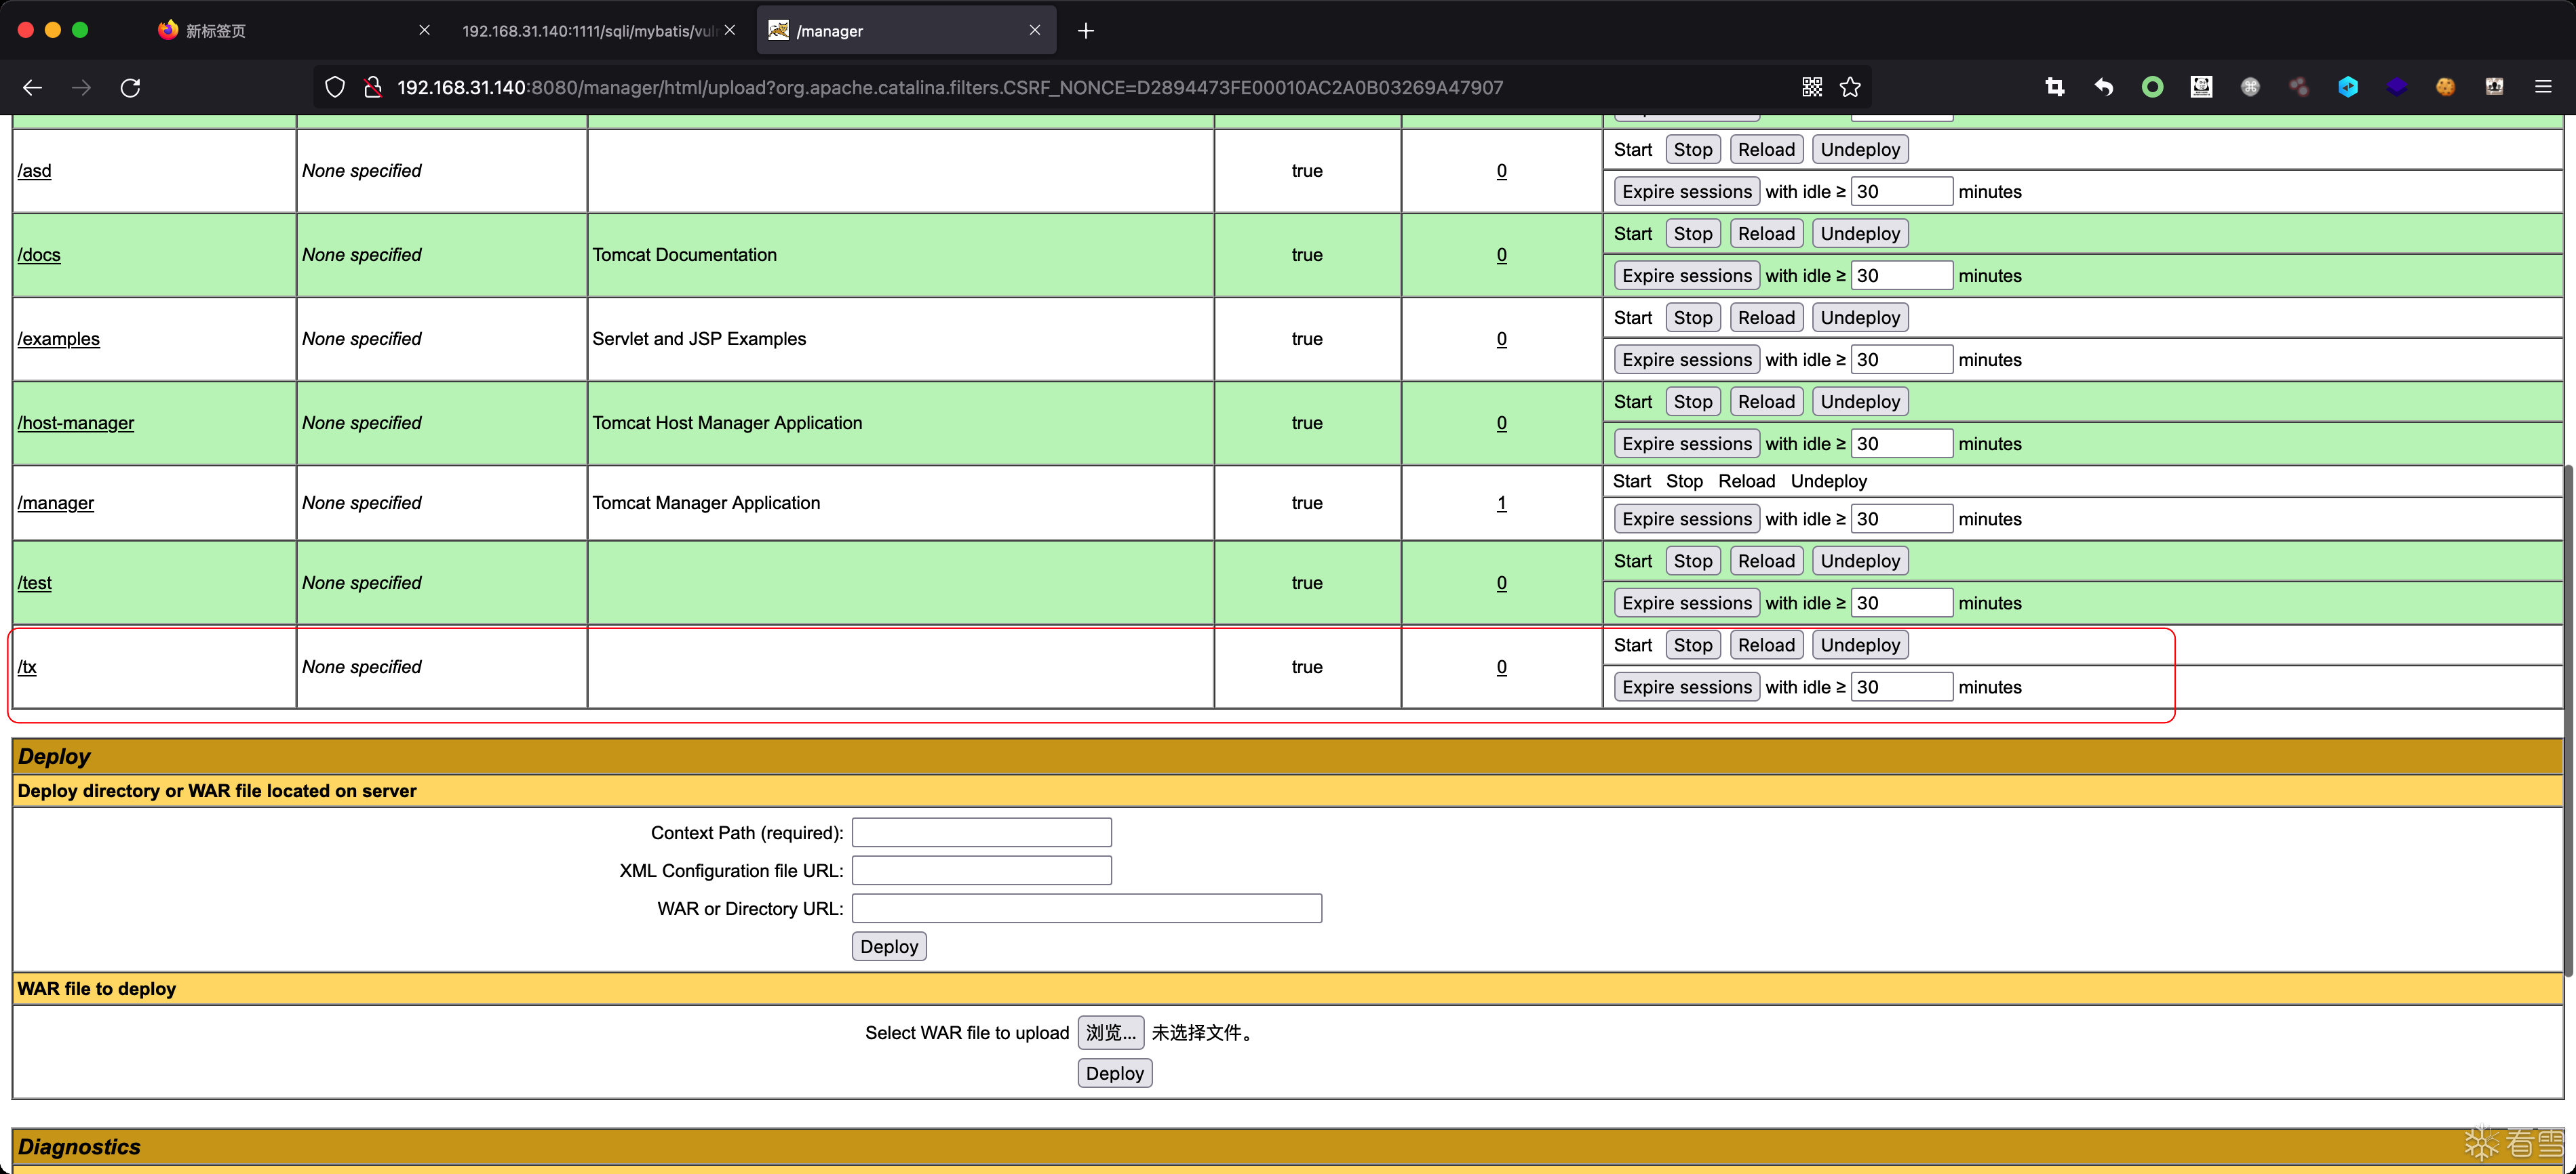Click the green circle extension icon

pyautogui.click(x=2152, y=87)
